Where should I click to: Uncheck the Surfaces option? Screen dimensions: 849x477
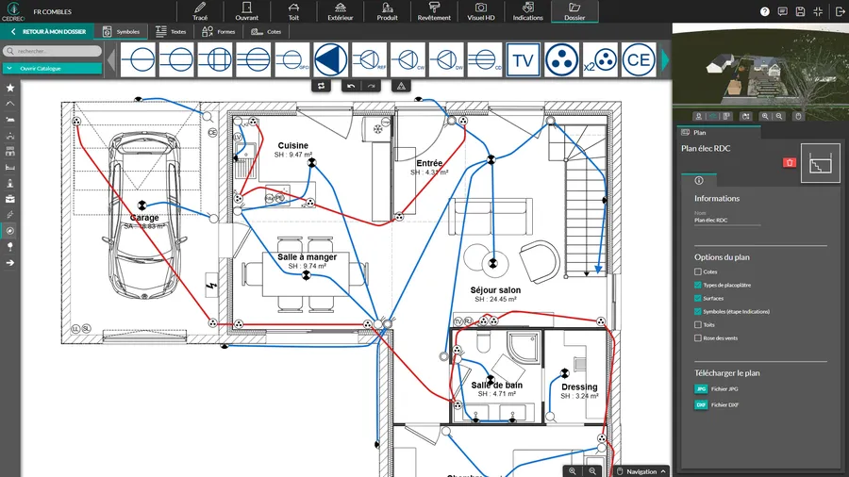(698, 298)
